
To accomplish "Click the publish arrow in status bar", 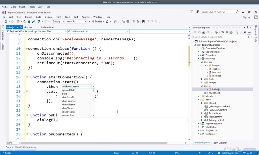I will 200,153.
